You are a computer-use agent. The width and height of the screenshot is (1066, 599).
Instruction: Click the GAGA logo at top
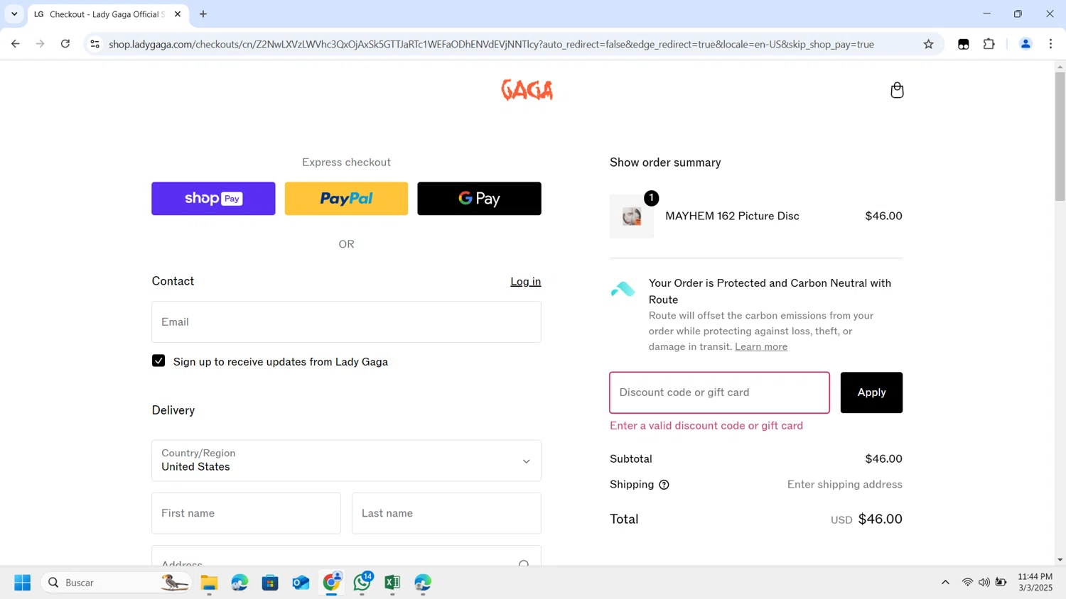point(527,90)
